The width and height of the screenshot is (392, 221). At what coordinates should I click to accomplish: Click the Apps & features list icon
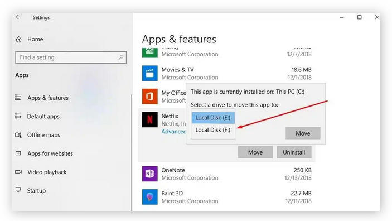[x=18, y=97]
